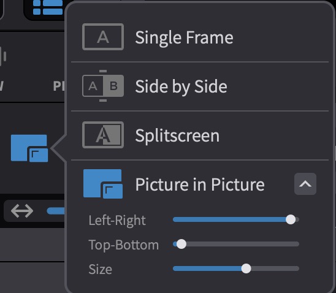The height and width of the screenshot is (293, 336).
Task: Click the Left-Right label
Action: coord(117,221)
